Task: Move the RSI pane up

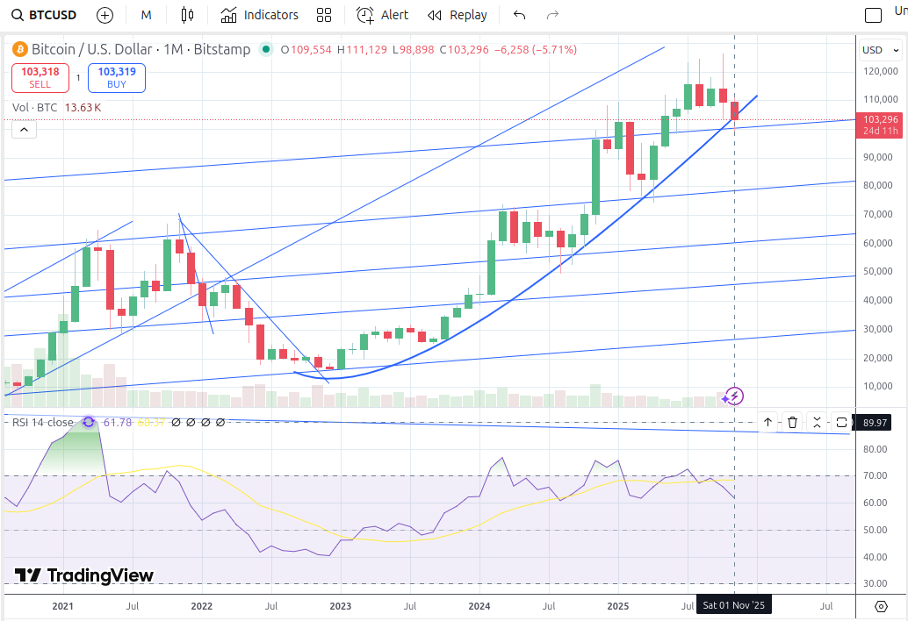Action: [x=767, y=423]
